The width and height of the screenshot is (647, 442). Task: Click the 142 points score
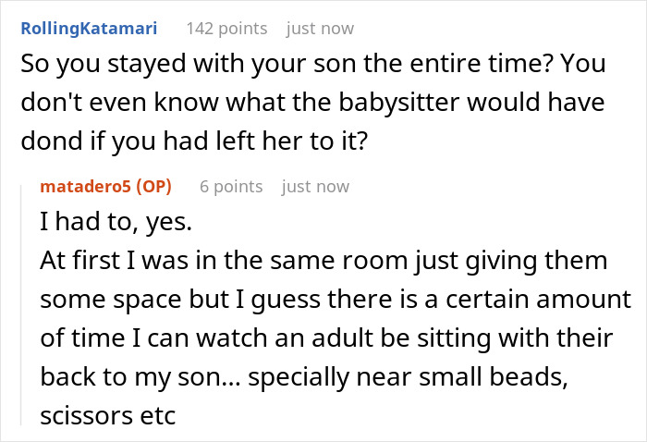[x=226, y=29]
